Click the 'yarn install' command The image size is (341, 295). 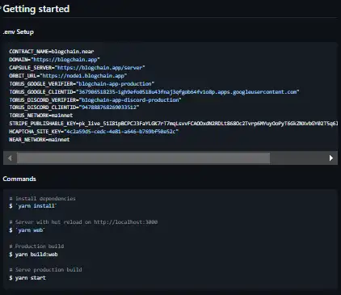(36, 206)
